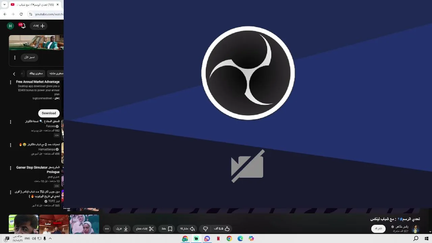Open the H account avatar menu
The height and width of the screenshot is (243, 432).
point(10,26)
